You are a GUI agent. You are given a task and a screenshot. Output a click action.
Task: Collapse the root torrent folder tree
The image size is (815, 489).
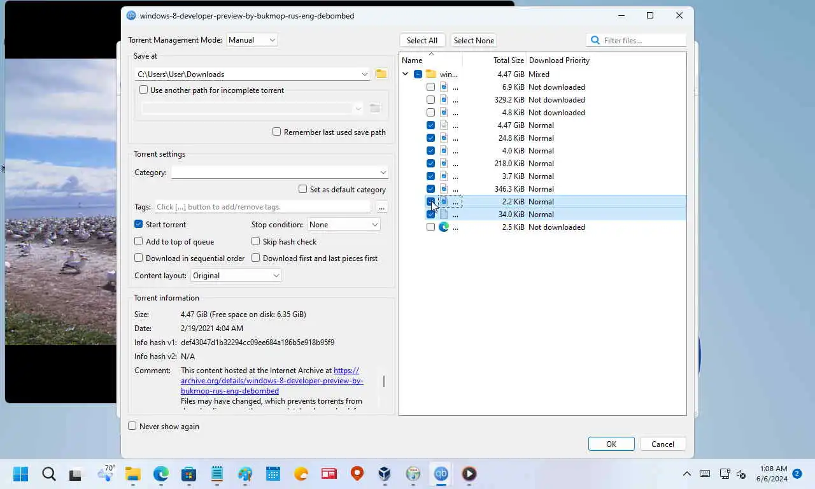click(x=406, y=74)
